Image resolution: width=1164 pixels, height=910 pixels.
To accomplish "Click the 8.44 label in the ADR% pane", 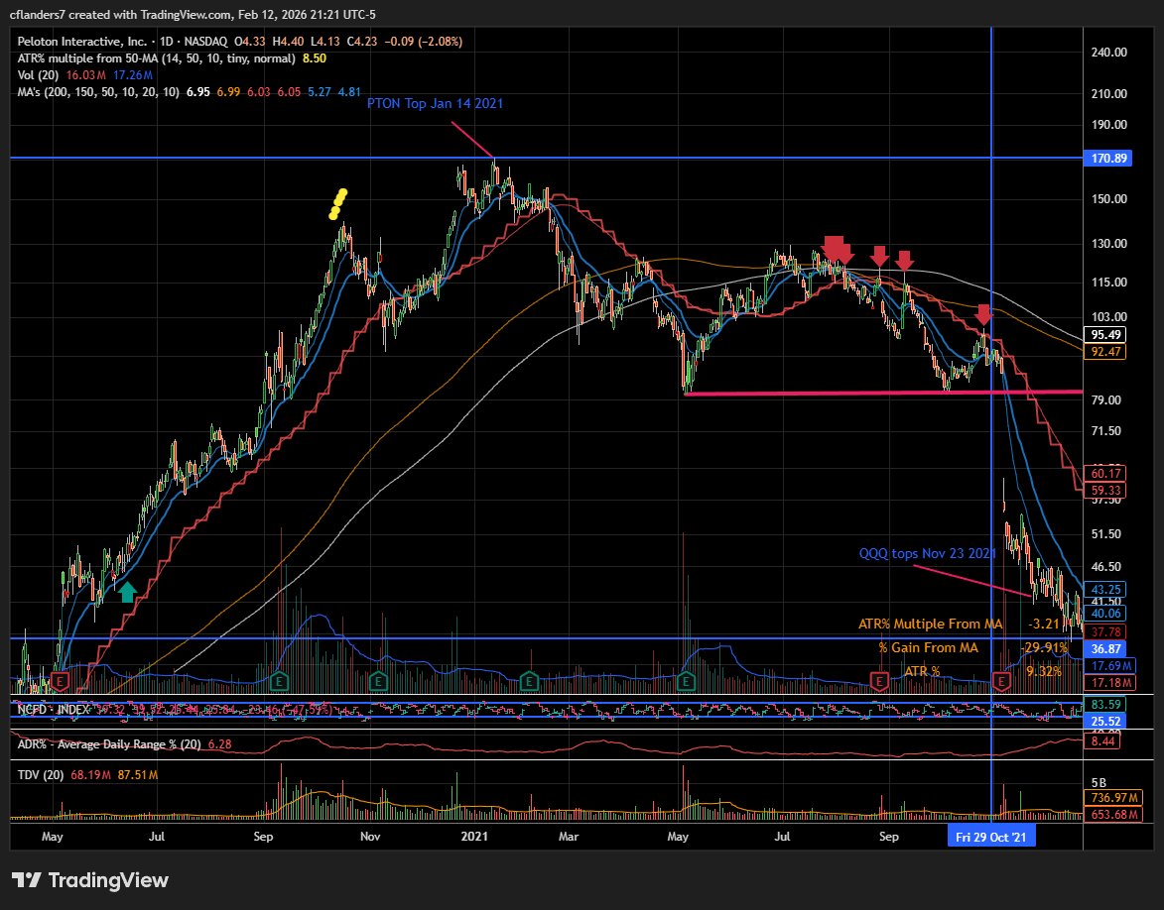I will pos(1102,740).
